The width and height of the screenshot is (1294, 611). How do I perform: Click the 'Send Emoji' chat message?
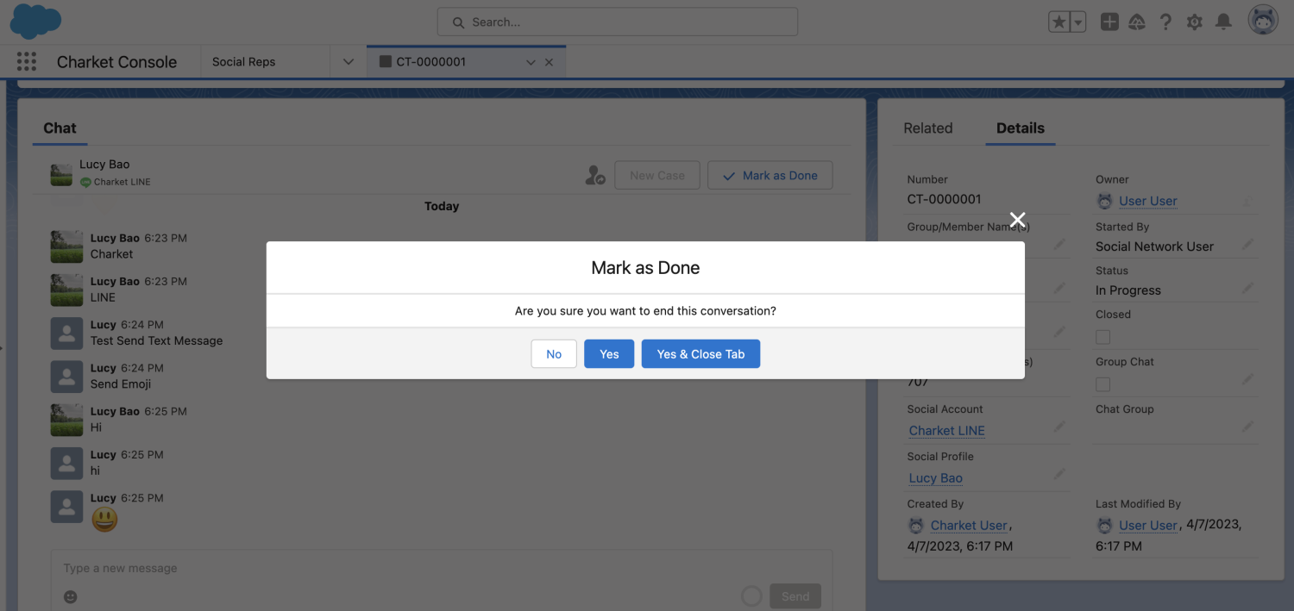(121, 384)
